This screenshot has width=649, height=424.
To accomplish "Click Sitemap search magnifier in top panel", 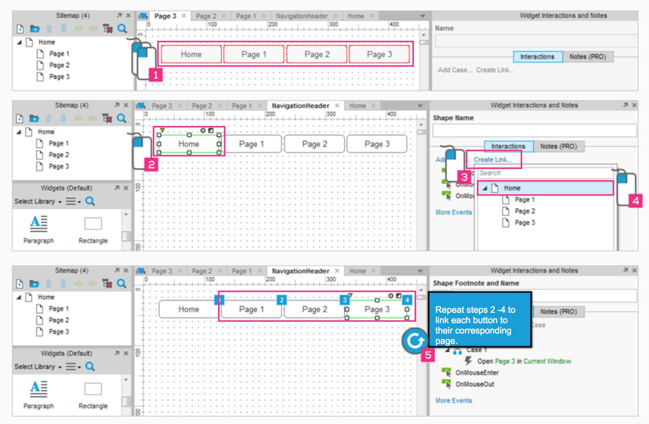I will click(122, 29).
